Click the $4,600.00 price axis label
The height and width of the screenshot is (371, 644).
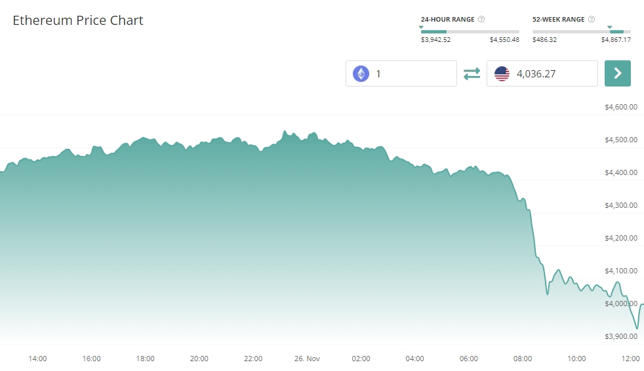(621, 107)
